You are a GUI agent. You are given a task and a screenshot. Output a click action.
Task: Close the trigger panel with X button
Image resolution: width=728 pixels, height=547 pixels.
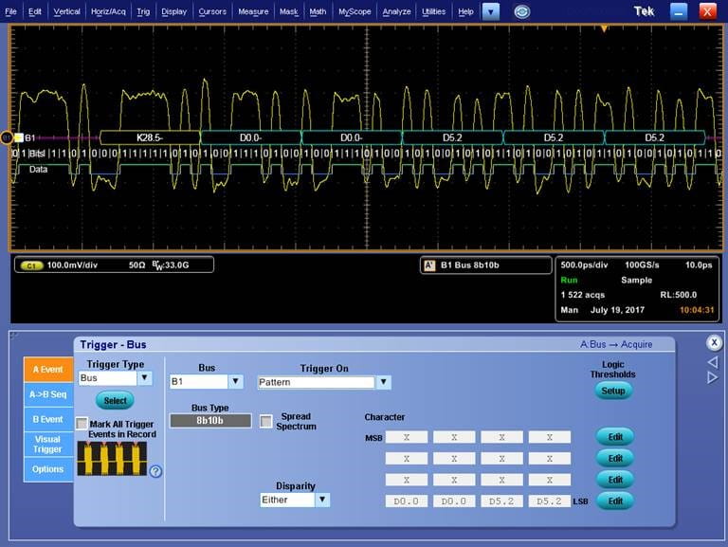[715, 343]
